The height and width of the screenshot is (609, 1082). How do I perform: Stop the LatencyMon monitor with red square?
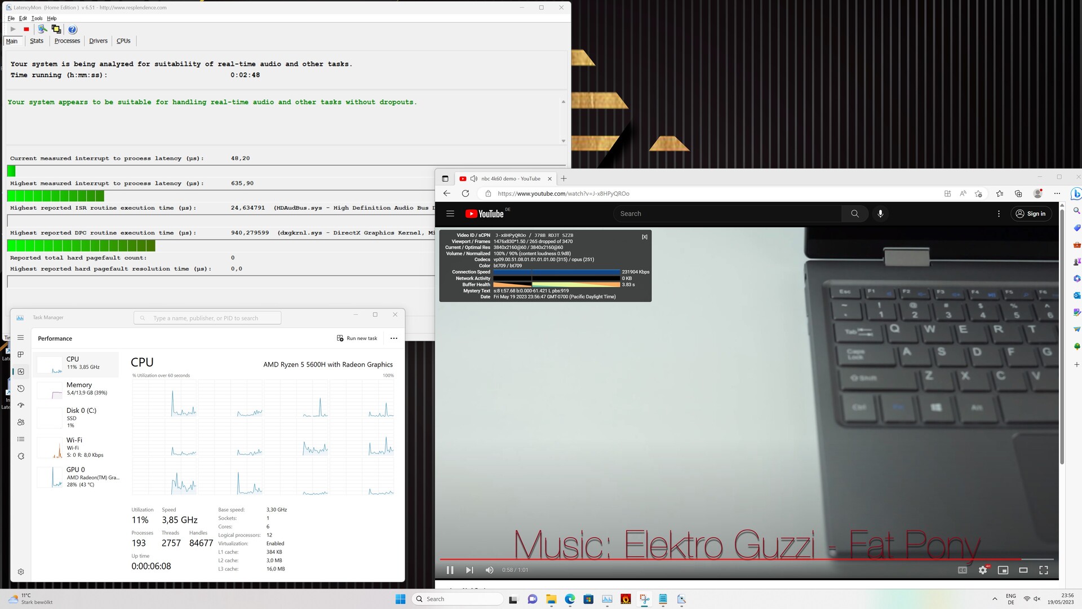(x=26, y=29)
